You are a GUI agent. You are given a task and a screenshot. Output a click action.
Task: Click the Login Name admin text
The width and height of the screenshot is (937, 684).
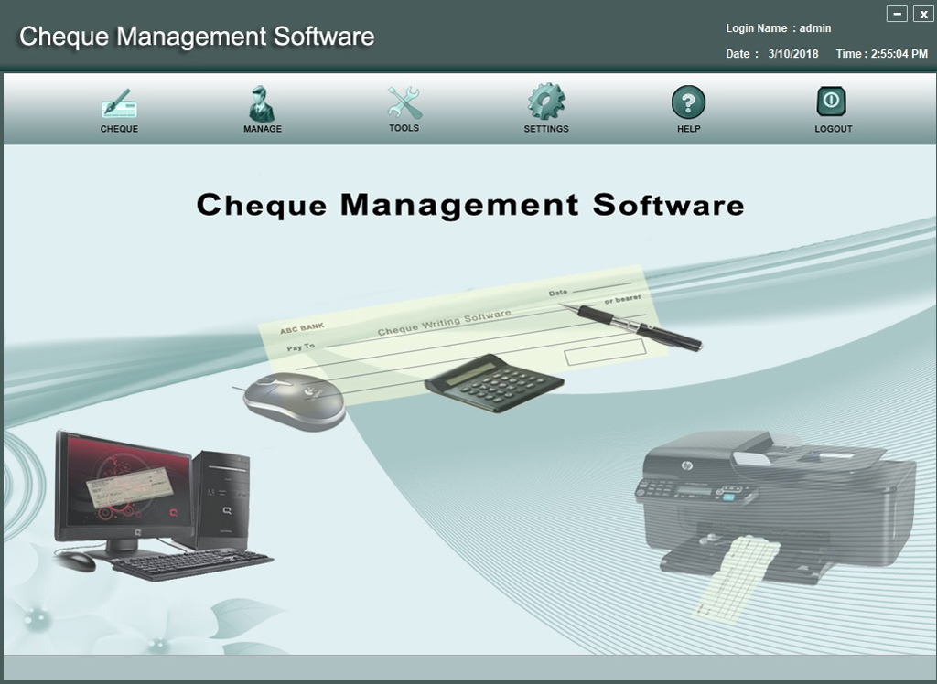(x=778, y=28)
